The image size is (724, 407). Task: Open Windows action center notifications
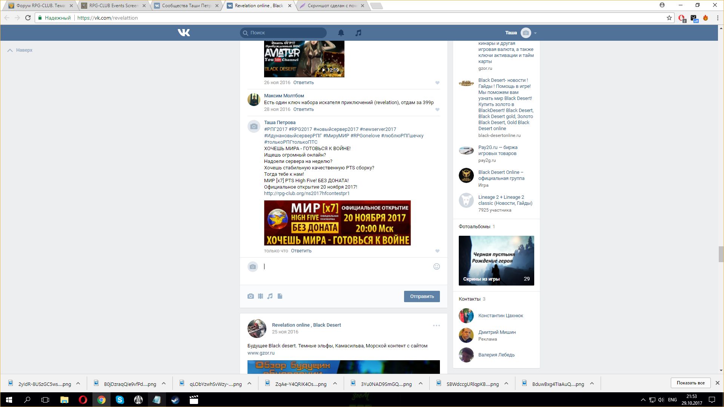pos(712,400)
